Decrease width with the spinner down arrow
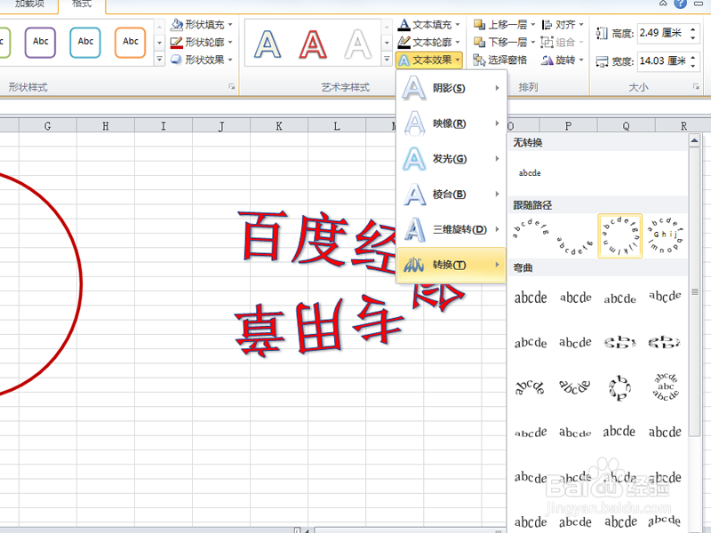711x533 pixels. tap(693, 65)
